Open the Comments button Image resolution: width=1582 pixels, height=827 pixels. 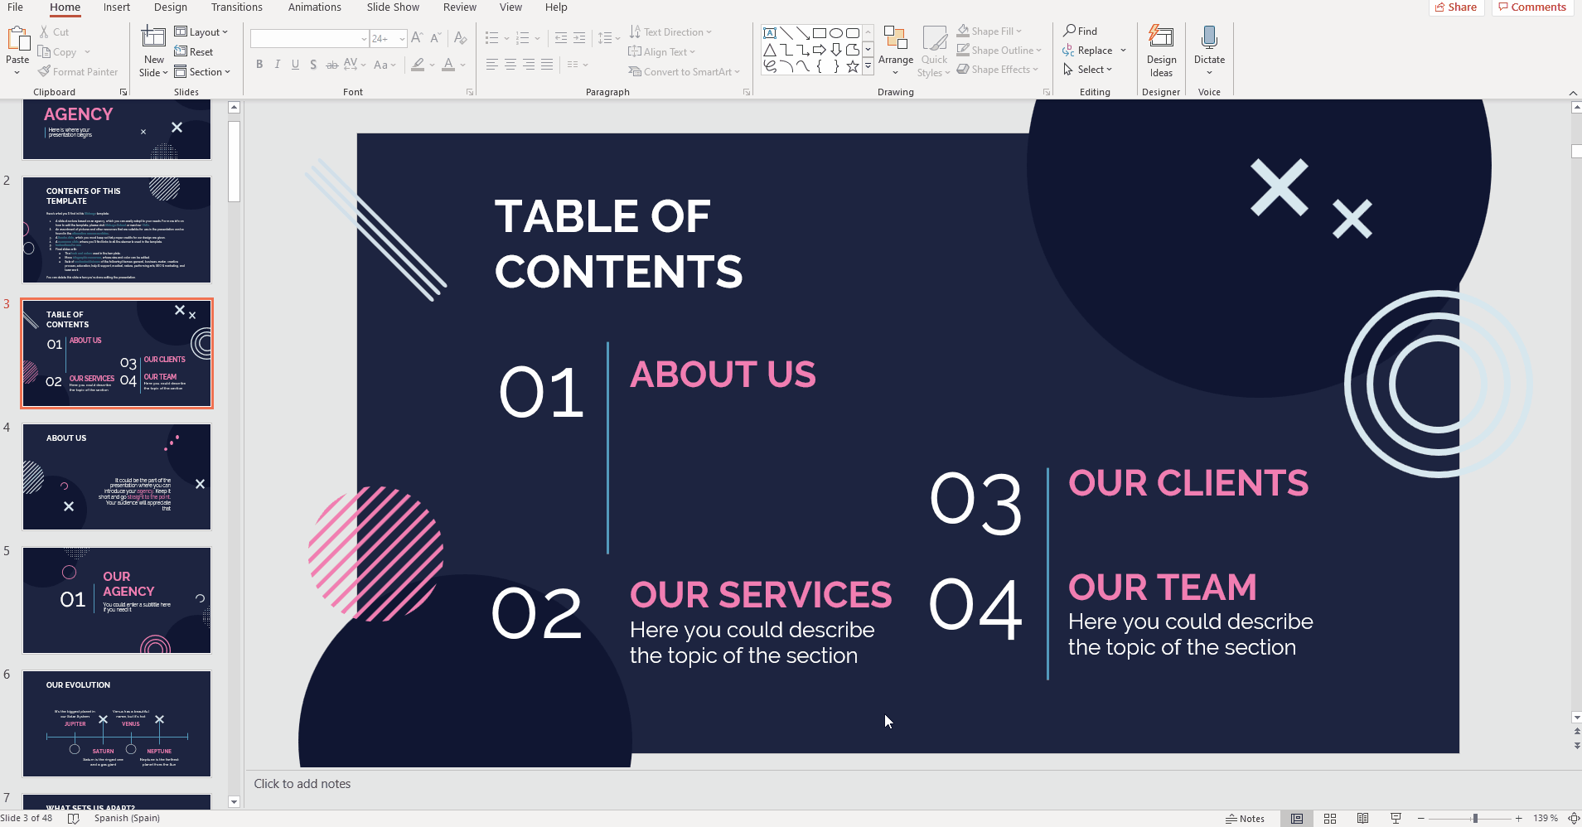1532,7
